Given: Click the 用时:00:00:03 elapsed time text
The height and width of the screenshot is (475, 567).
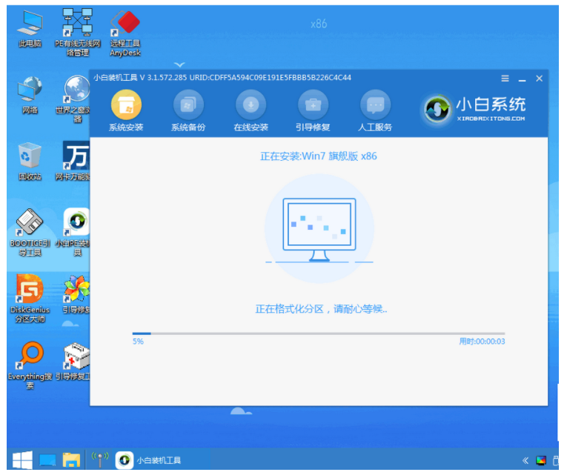Looking at the screenshot, I should 482,342.
